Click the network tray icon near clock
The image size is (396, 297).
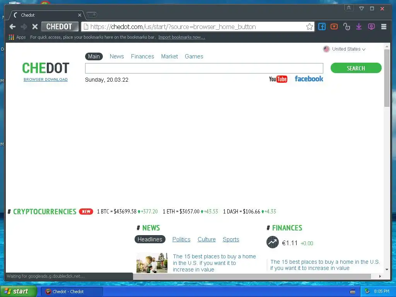(x=367, y=291)
